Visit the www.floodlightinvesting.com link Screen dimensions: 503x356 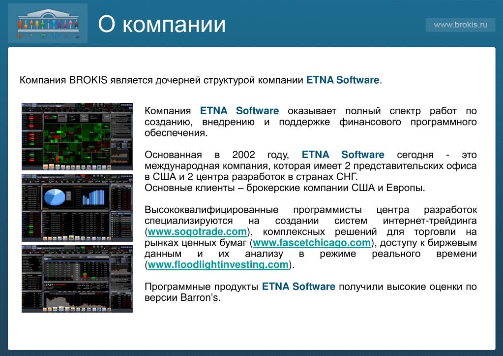[x=218, y=264]
